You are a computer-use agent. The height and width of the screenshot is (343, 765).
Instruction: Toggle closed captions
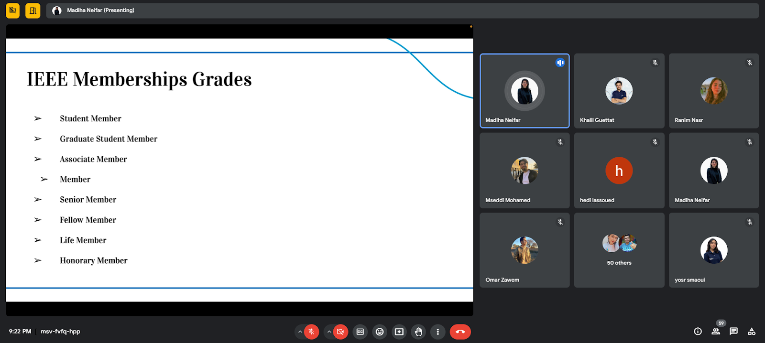tap(360, 332)
